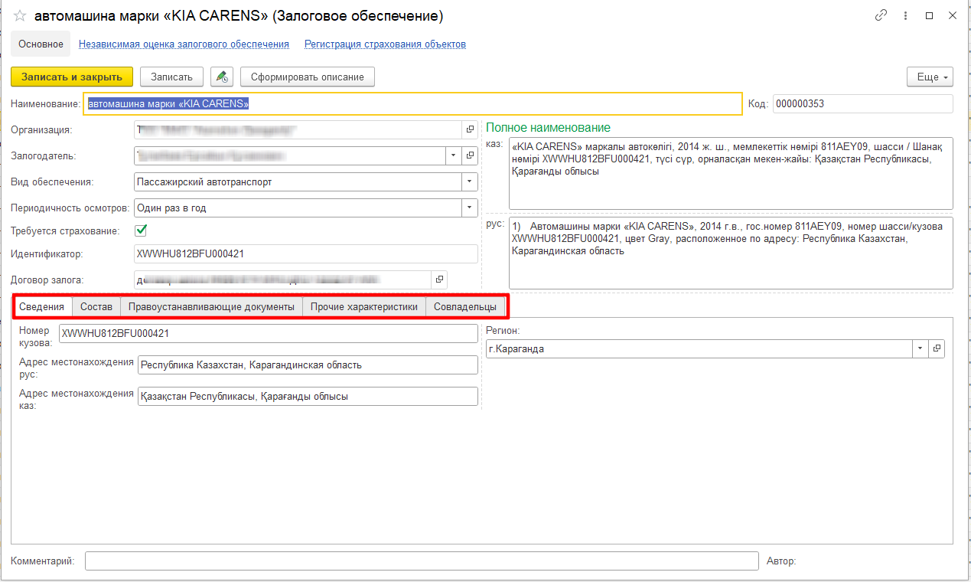Open Правоустанавливающие документы tab

coord(211,307)
